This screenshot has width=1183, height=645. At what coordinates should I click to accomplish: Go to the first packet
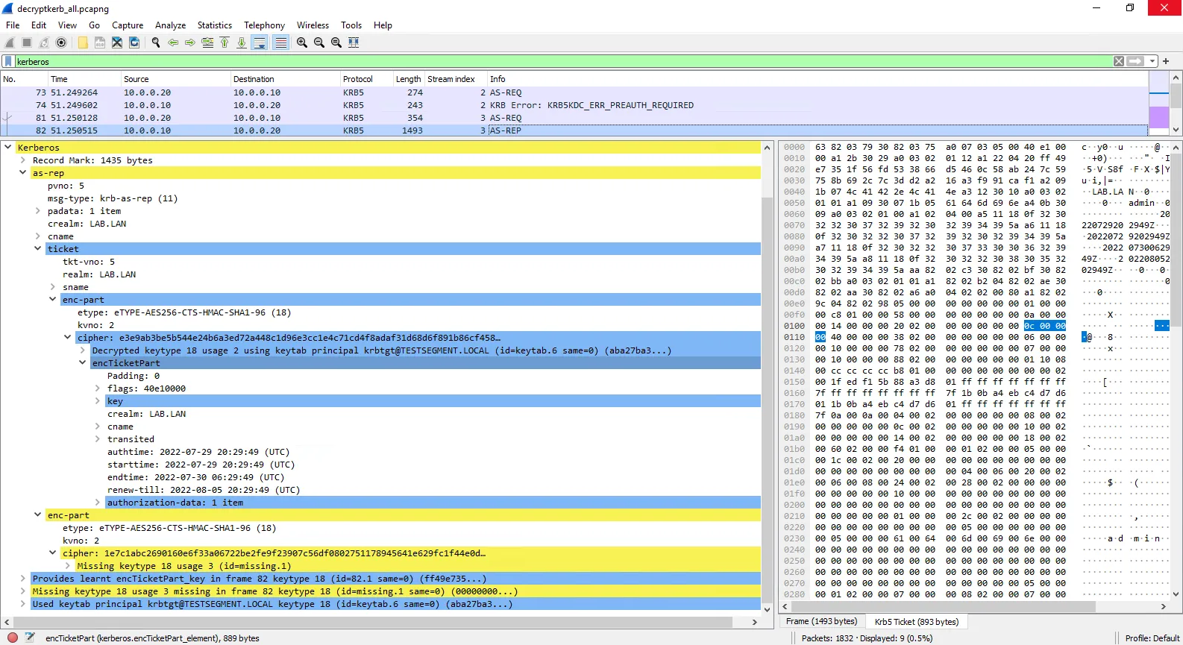coord(225,43)
